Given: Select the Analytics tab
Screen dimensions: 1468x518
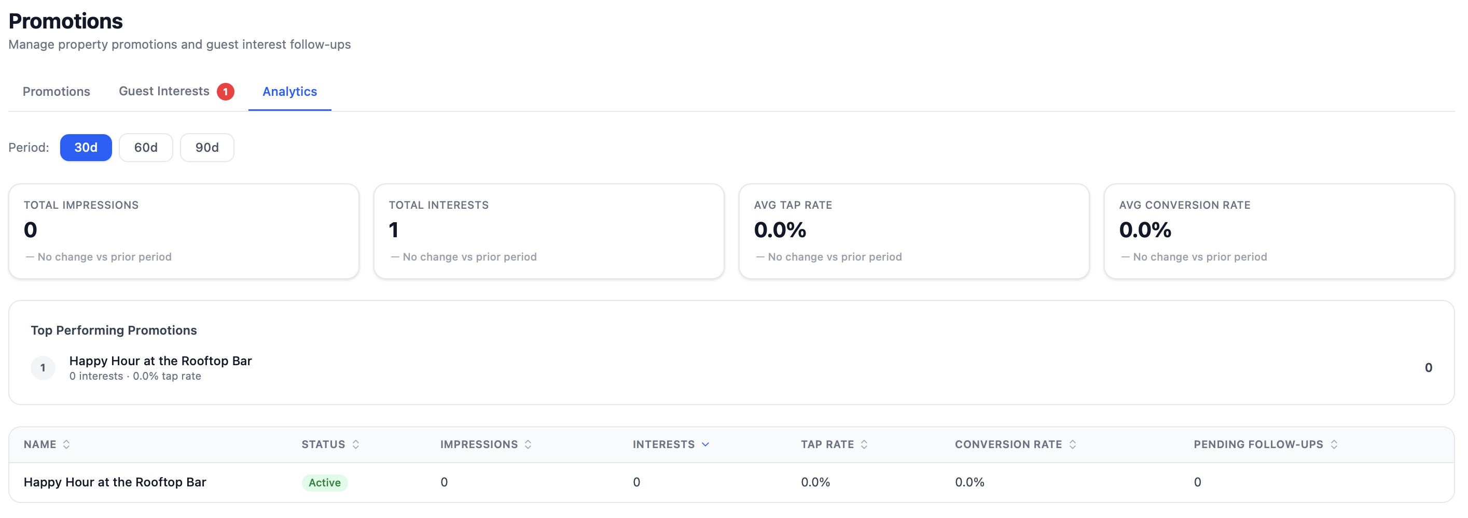Looking at the screenshot, I should click(289, 91).
